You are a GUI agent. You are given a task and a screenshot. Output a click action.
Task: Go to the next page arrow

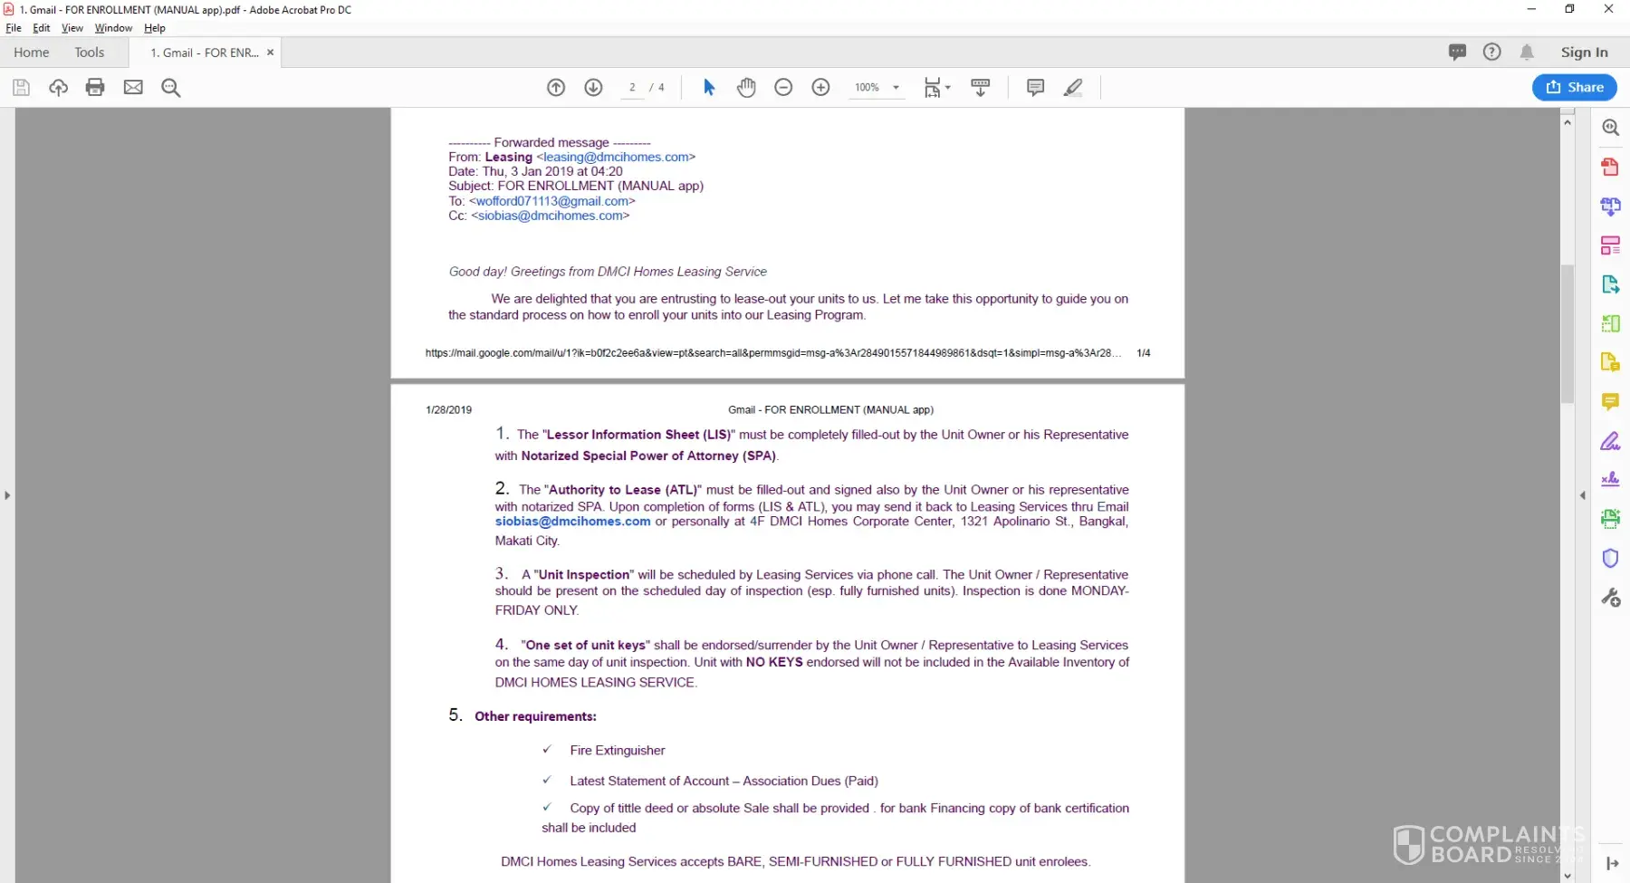coord(593,87)
